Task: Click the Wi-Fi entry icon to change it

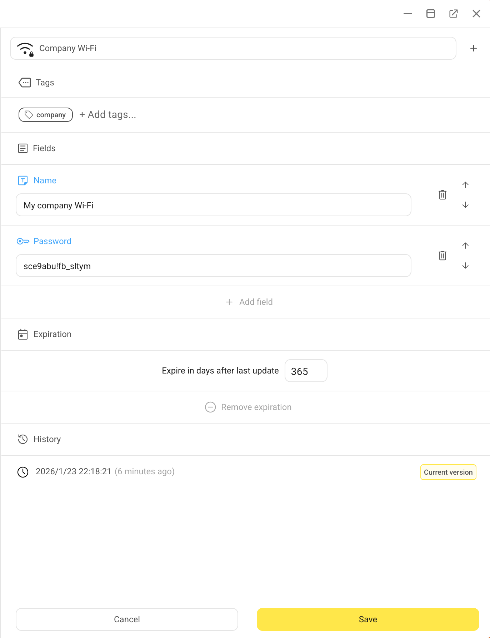Action: [x=25, y=48]
